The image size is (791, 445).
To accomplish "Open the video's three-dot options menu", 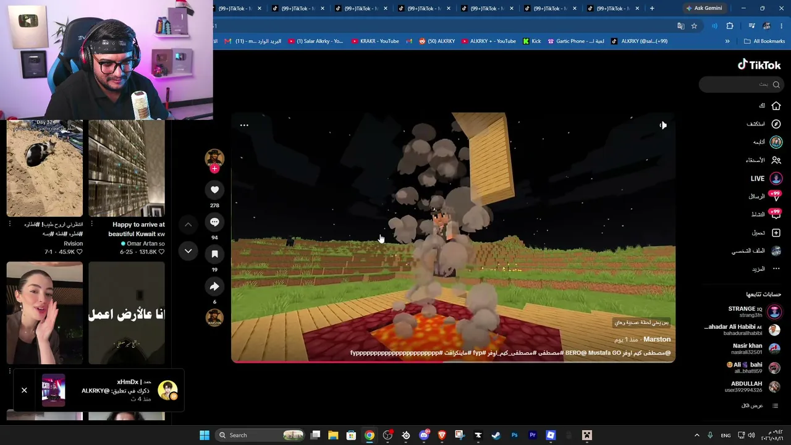I will [x=244, y=125].
